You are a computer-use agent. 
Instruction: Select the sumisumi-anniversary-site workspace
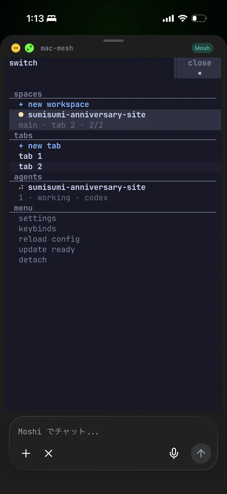tap(115, 120)
